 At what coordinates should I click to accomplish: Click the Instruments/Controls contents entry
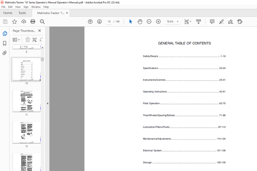pyautogui.click(x=184, y=80)
